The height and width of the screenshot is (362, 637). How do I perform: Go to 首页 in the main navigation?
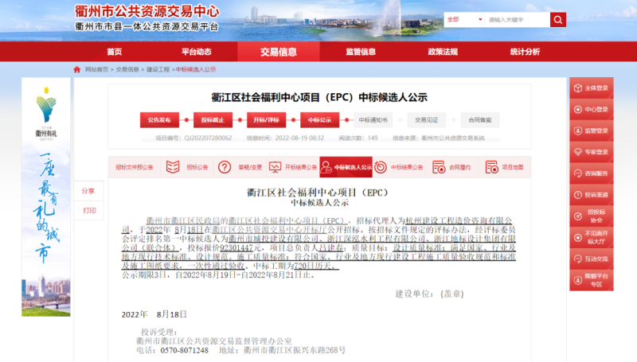[x=114, y=52]
